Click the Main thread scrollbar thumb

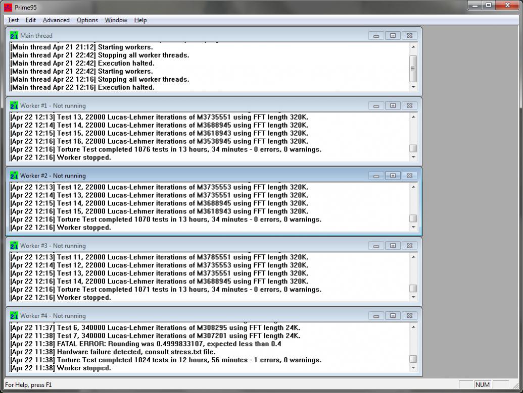(413, 69)
